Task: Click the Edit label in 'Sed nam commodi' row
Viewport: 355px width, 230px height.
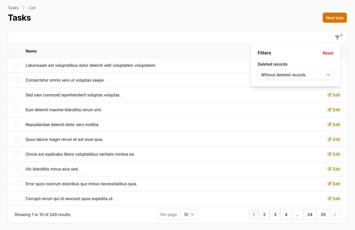Action: click(x=337, y=95)
